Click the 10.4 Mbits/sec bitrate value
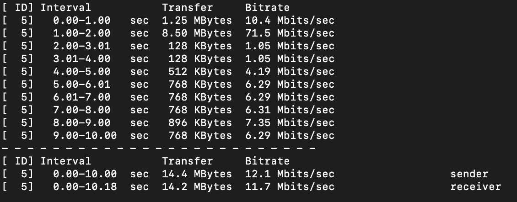This screenshot has width=517, height=202. click(290, 21)
